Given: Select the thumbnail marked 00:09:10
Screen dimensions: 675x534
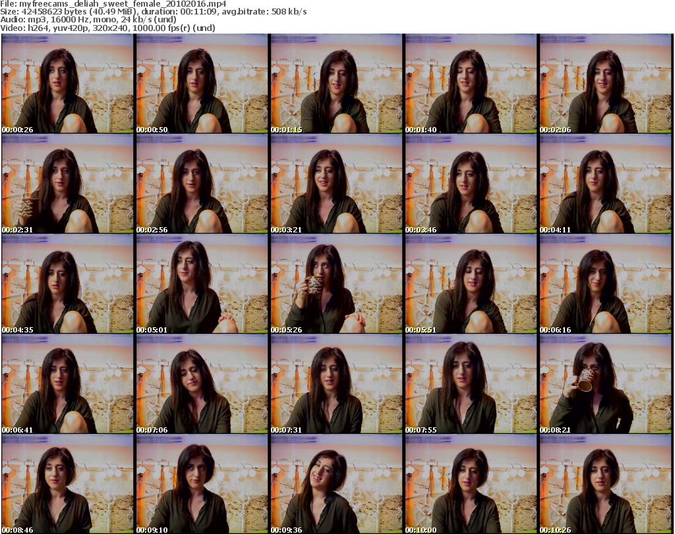Looking at the screenshot, I should click(202, 484).
